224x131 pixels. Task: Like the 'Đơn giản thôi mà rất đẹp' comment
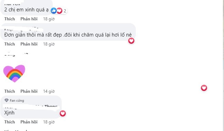[10, 44]
